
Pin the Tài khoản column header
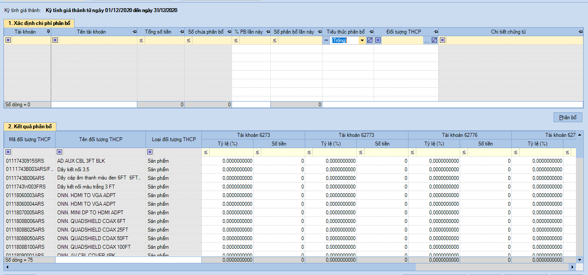48,32
